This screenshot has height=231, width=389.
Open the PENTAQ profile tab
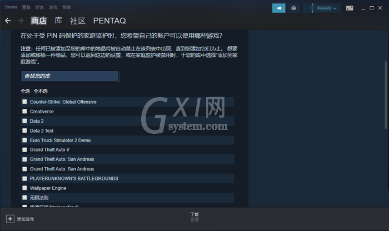pyautogui.click(x=109, y=21)
